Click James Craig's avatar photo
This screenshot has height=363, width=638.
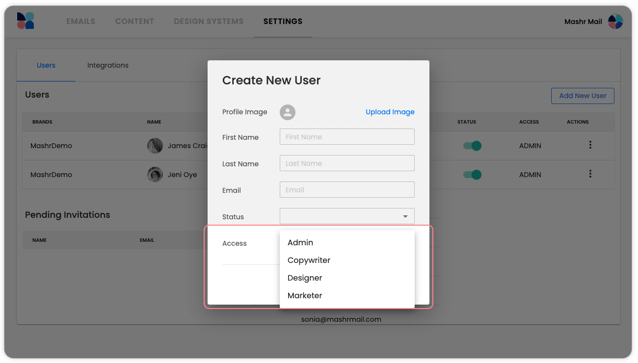point(155,146)
